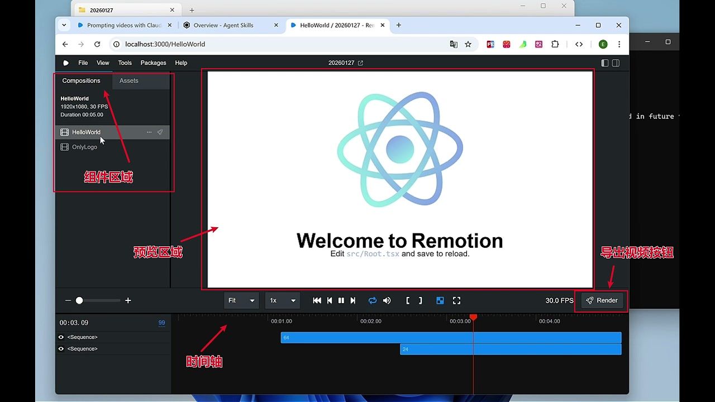Step forward one frame
The height and width of the screenshot is (402, 715).
pyautogui.click(x=353, y=300)
